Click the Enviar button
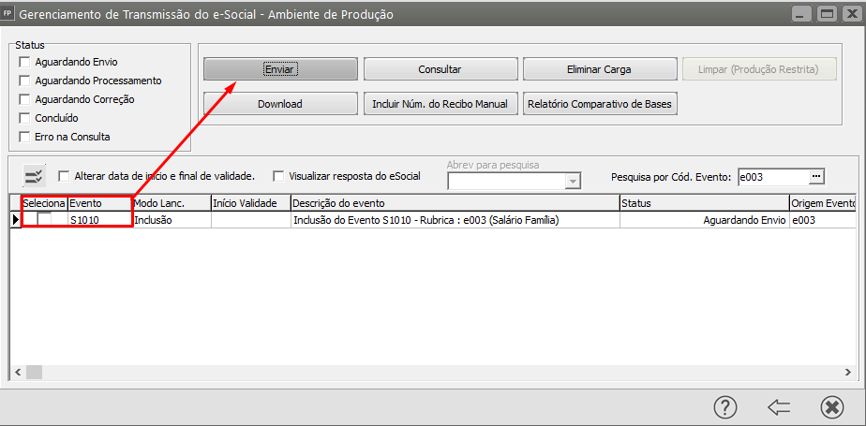866x426 pixels. [x=280, y=69]
